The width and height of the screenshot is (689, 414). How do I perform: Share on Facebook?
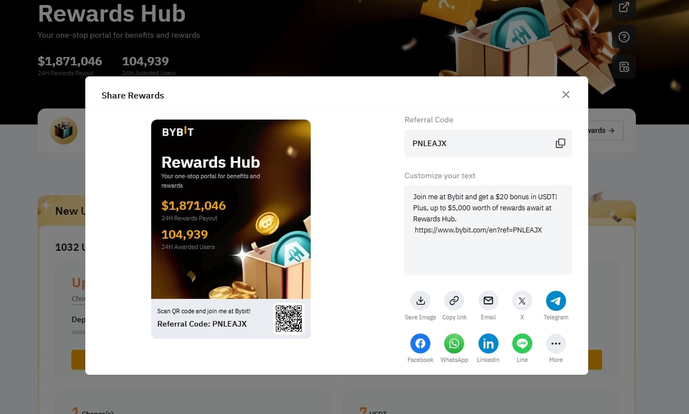(420, 343)
